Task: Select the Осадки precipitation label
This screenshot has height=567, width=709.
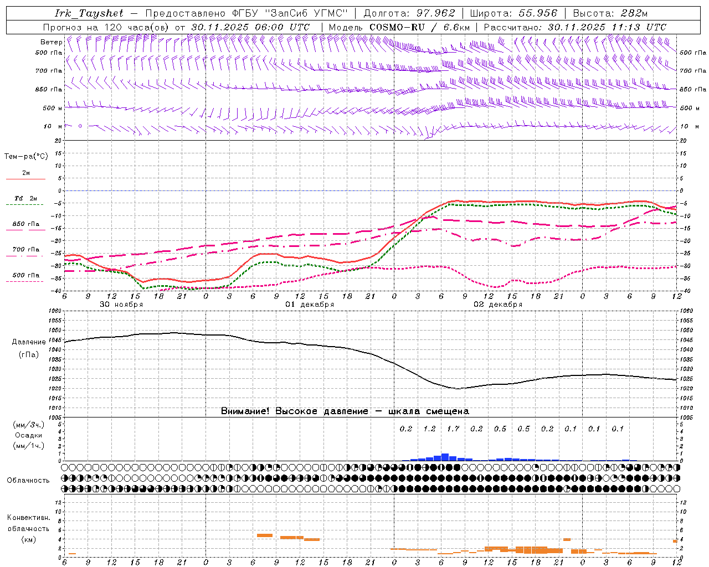Action: pos(28,435)
